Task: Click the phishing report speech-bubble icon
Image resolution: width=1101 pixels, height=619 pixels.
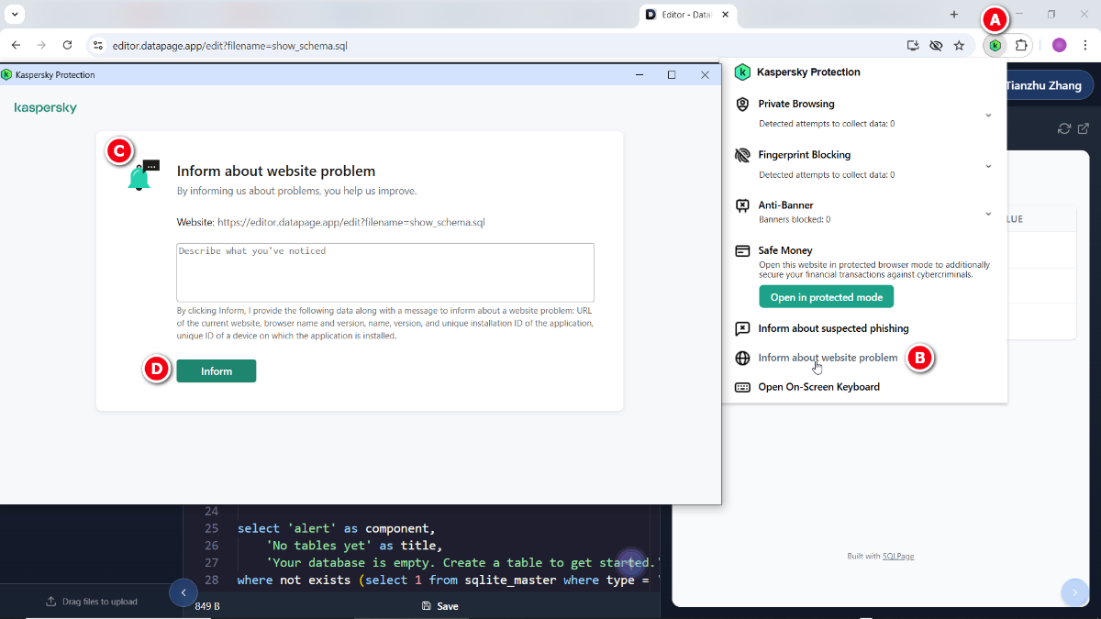Action: click(x=742, y=328)
